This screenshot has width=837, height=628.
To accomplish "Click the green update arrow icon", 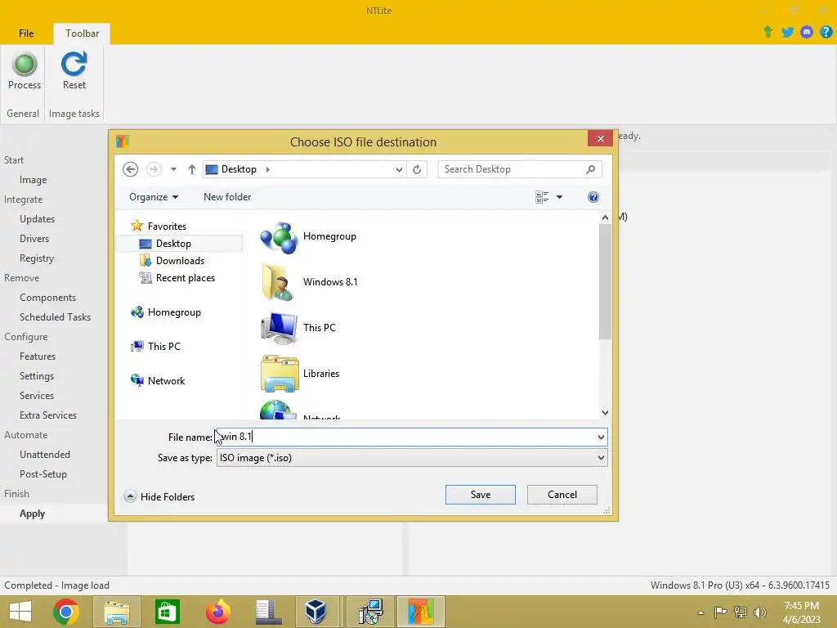I will click(x=768, y=32).
